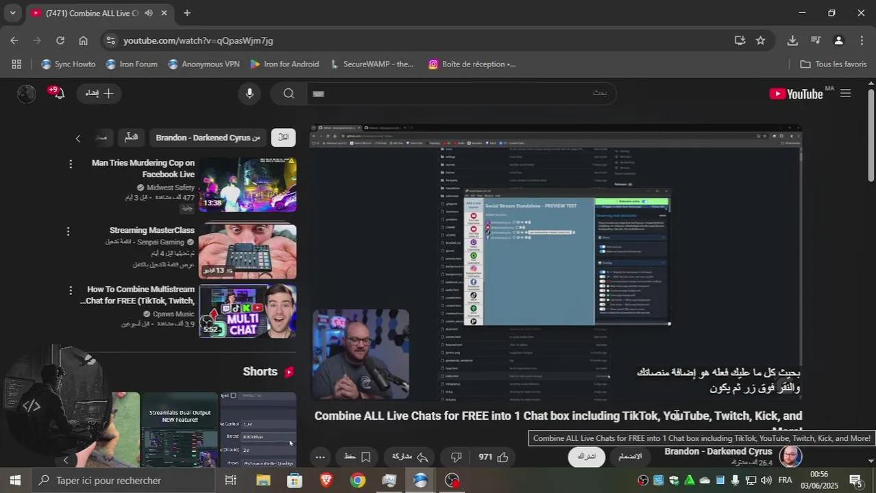The height and width of the screenshot is (493, 876).
Task: Open the Anonymous VPN bookmark
Action: pos(204,64)
